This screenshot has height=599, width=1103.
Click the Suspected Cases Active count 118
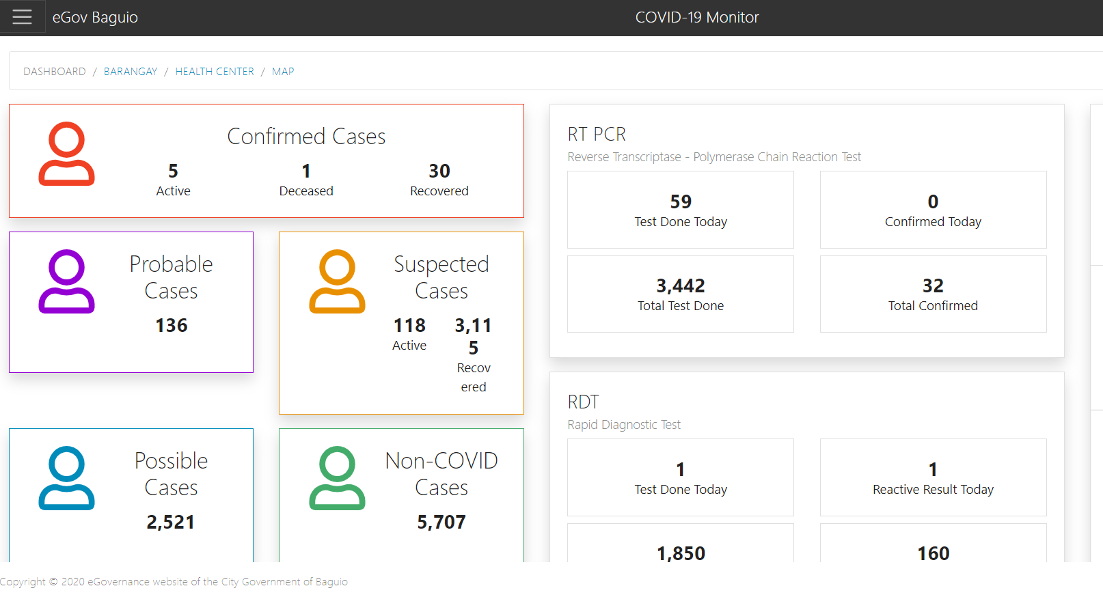pyautogui.click(x=409, y=326)
